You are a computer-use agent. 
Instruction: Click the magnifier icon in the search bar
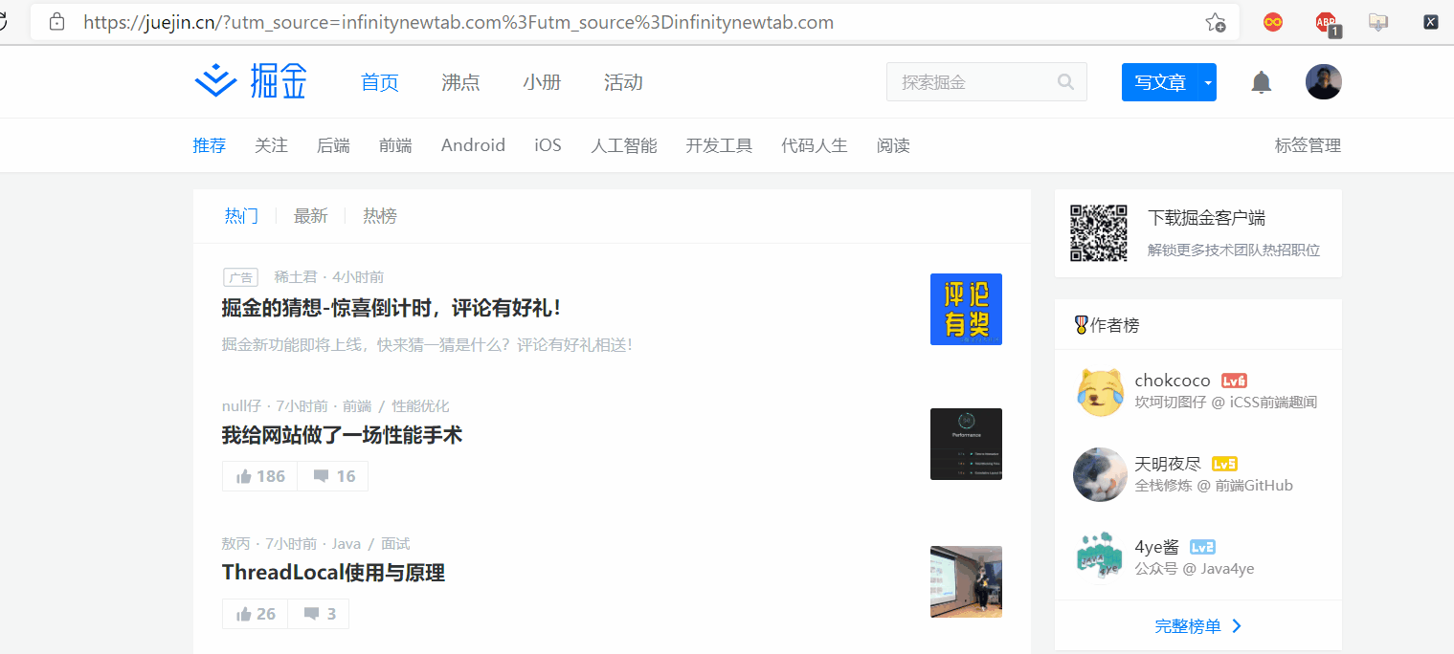click(x=1065, y=82)
